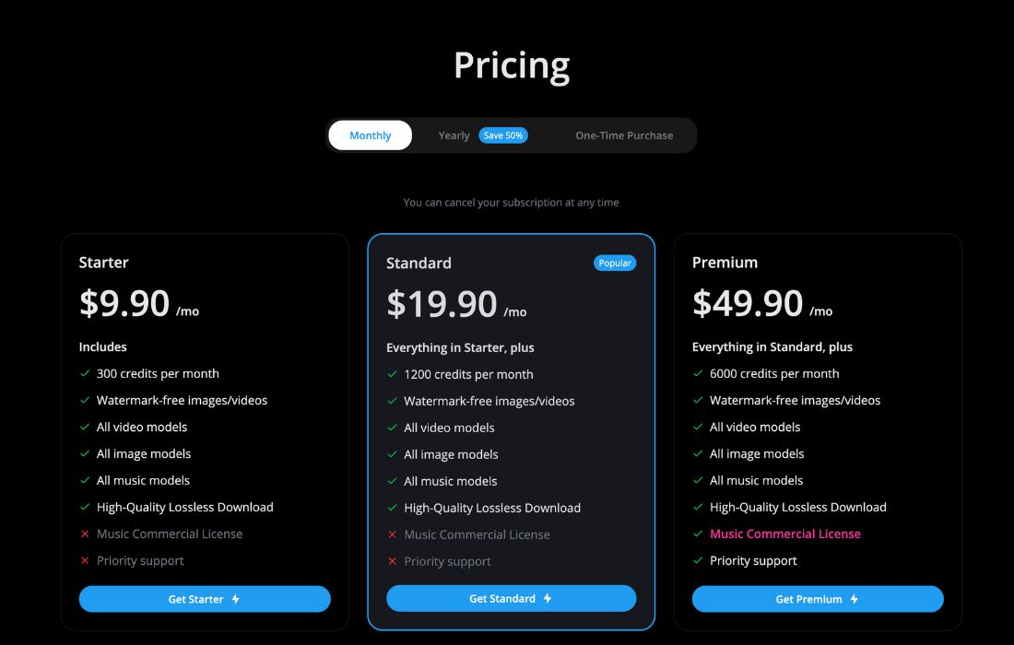The image size is (1014, 645).
Task: Click the Popular badge on Standard plan
Action: coord(615,263)
